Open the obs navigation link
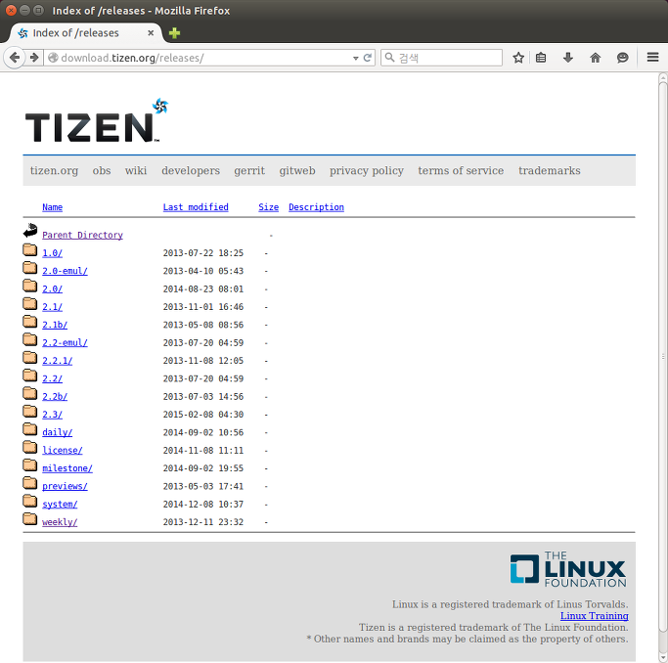Viewport: 668px width, 663px height. (x=102, y=170)
